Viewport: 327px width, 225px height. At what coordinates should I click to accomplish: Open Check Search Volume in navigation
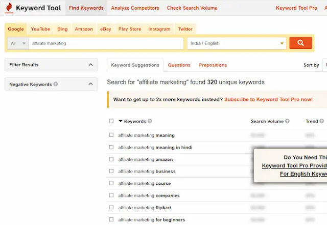192,8
